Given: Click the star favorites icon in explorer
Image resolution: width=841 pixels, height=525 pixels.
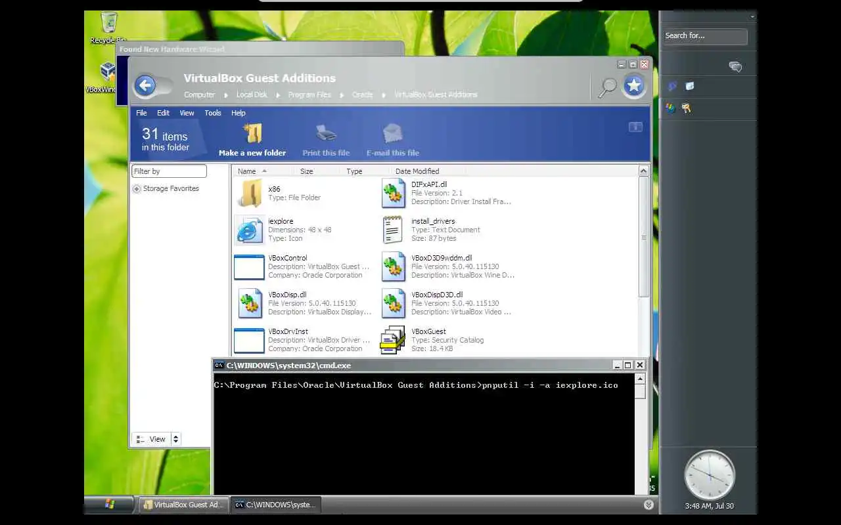Looking at the screenshot, I should [634, 86].
